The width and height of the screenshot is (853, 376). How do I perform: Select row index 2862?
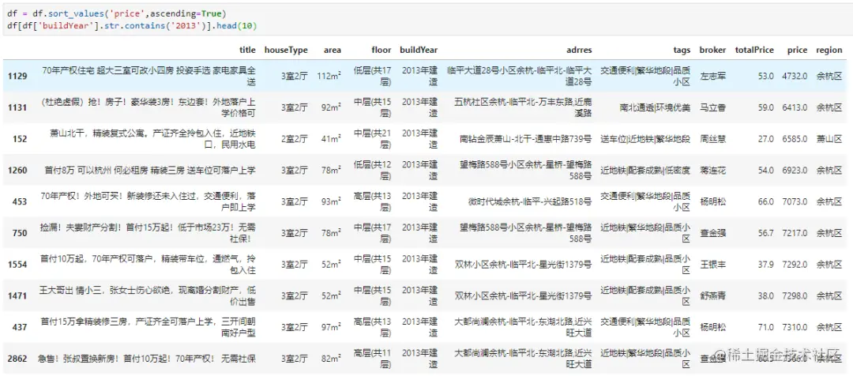tap(17, 359)
